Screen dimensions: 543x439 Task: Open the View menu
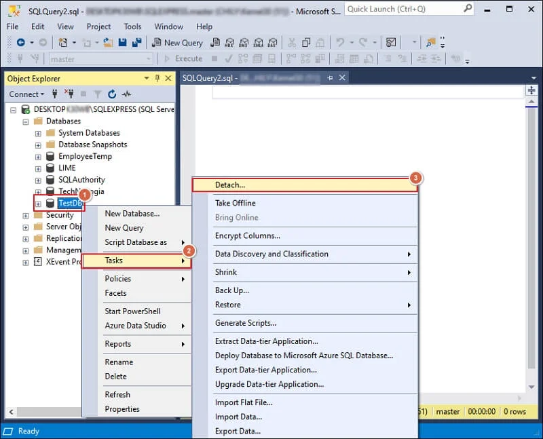coord(65,26)
